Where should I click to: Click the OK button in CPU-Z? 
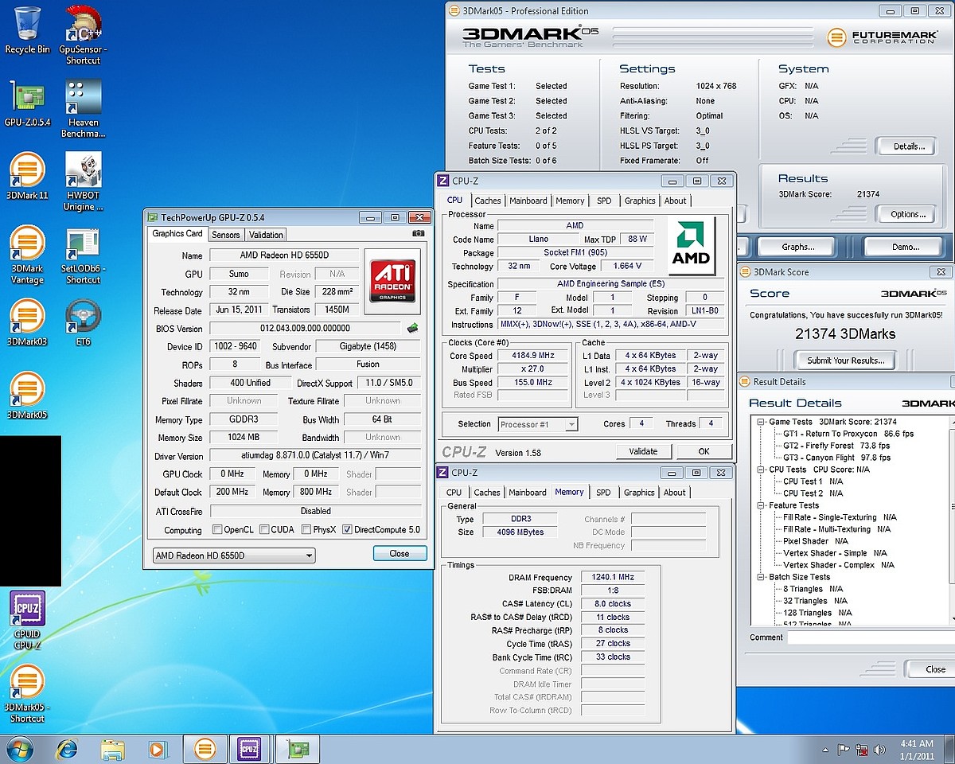pyautogui.click(x=704, y=451)
